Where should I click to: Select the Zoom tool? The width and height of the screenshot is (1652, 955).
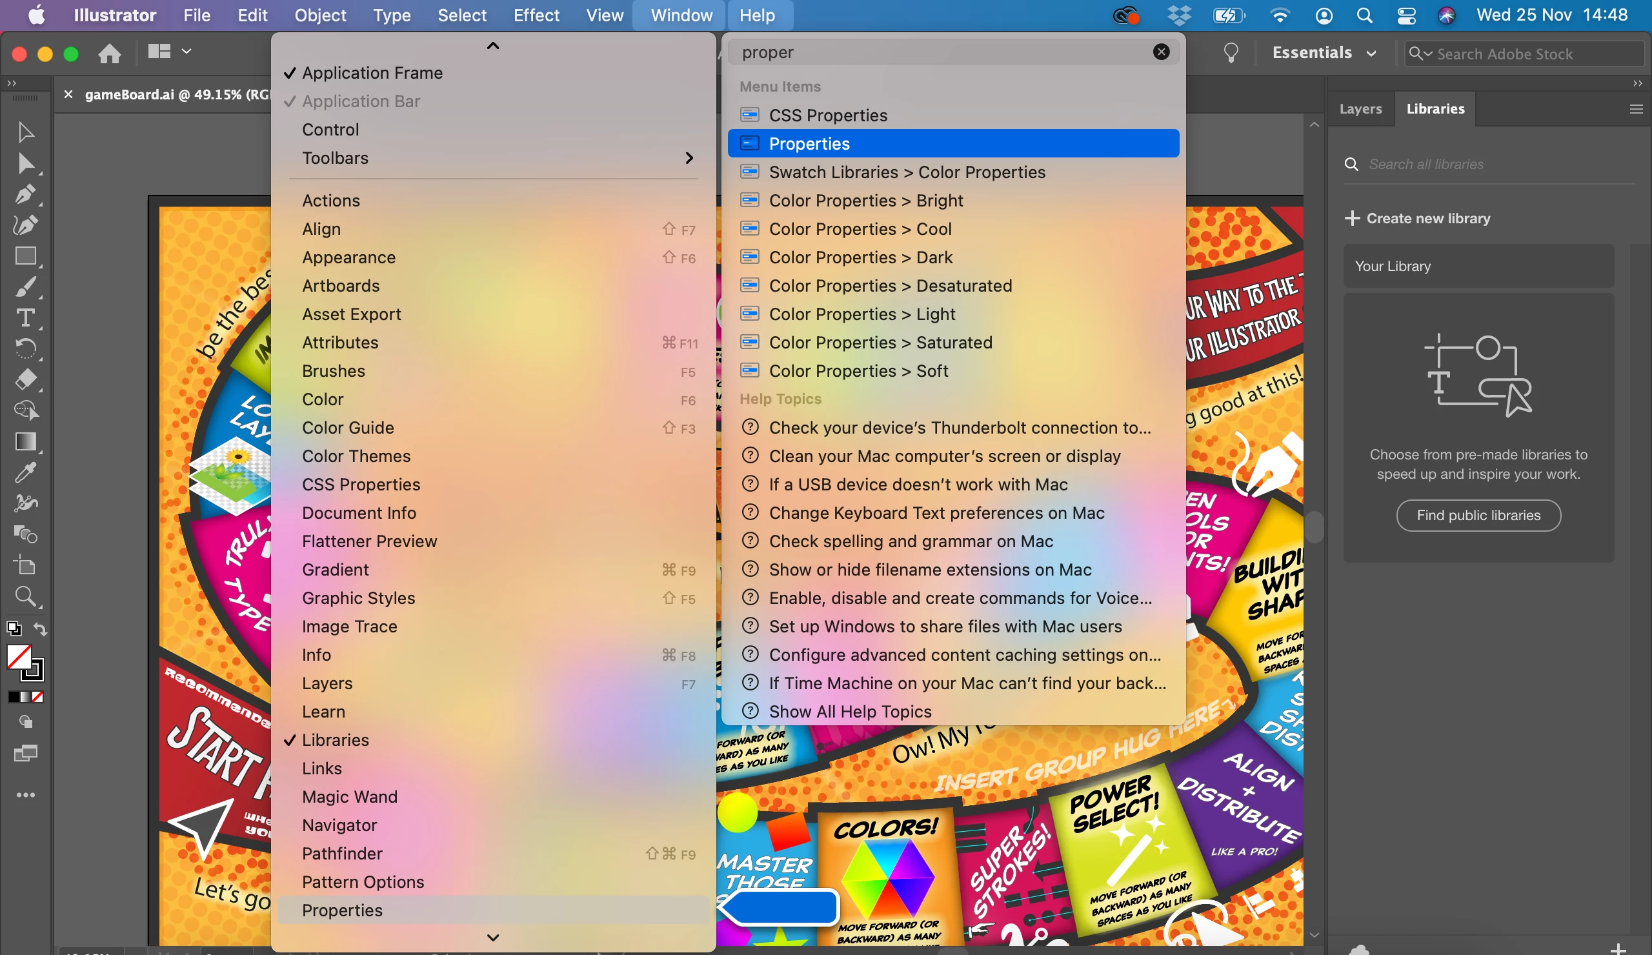(25, 596)
